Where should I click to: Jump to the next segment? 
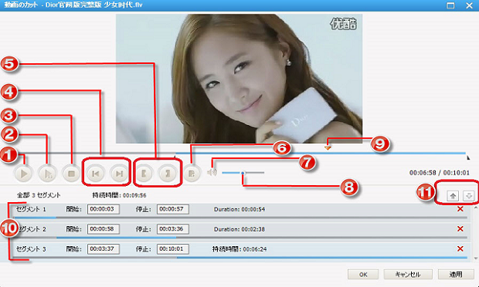pos(119,174)
